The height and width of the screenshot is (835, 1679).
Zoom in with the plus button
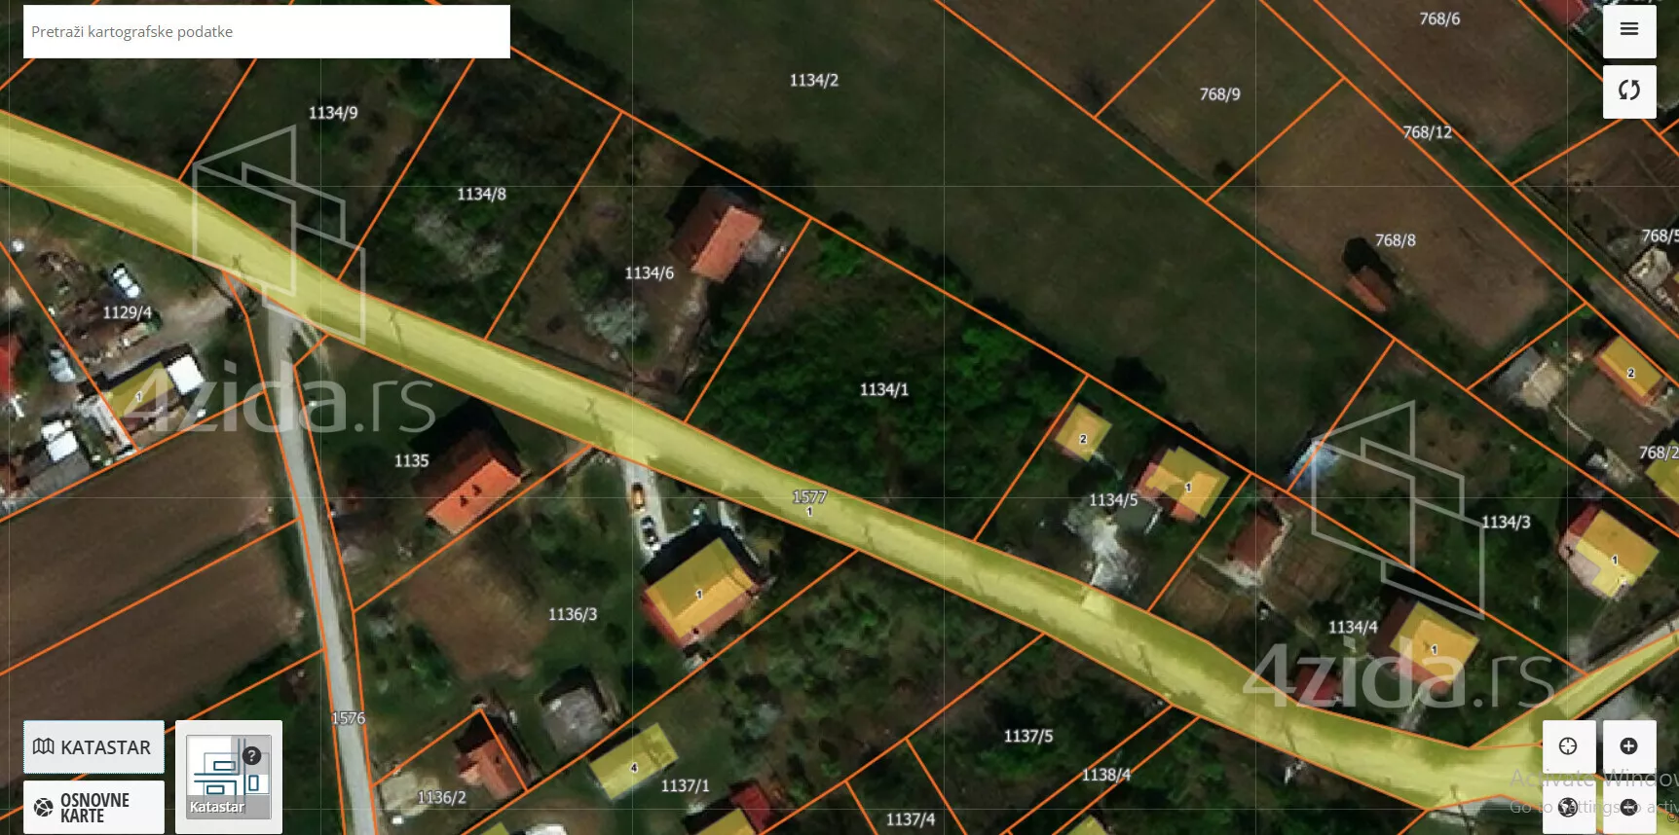(x=1627, y=746)
